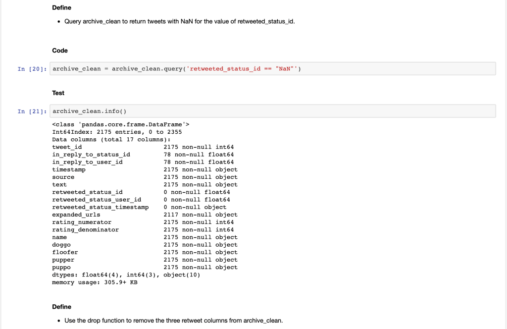Click the bullet about querying archive_clean for NaN

(x=179, y=22)
